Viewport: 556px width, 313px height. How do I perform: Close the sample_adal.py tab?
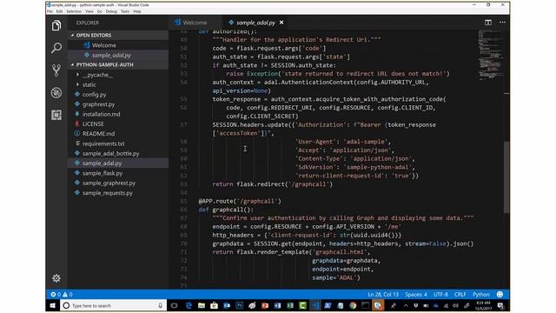tap(281, 23)
